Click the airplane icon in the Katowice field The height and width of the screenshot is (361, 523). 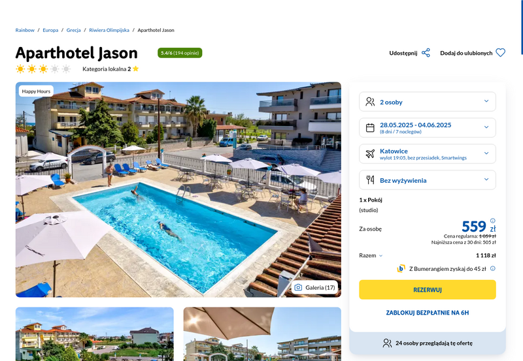point(370,154)
